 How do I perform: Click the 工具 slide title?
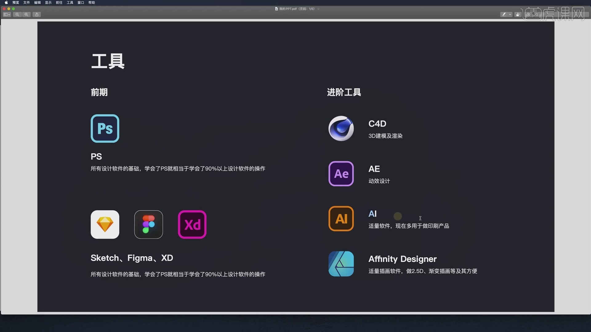click(x=108, y=61)
